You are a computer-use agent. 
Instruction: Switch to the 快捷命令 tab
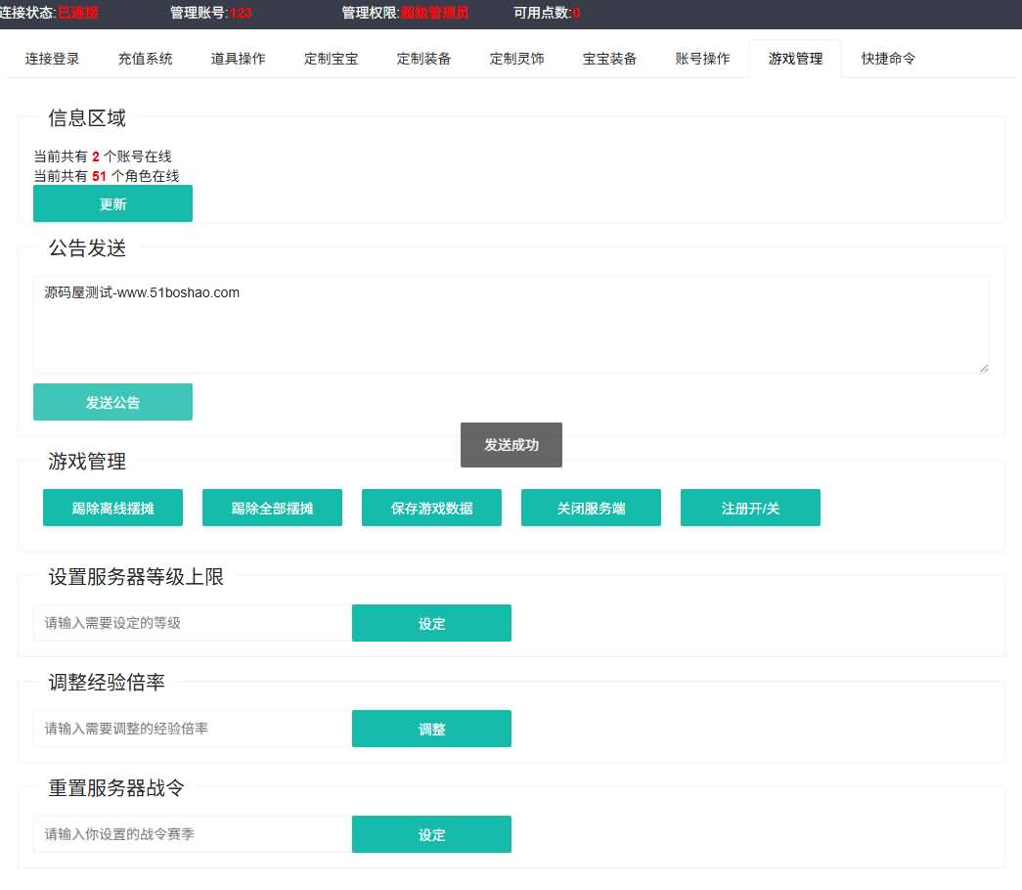(889, 59)
